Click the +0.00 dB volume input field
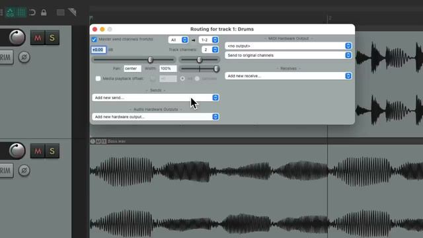This screenshot has height=238, width=423. click(98, 50)
